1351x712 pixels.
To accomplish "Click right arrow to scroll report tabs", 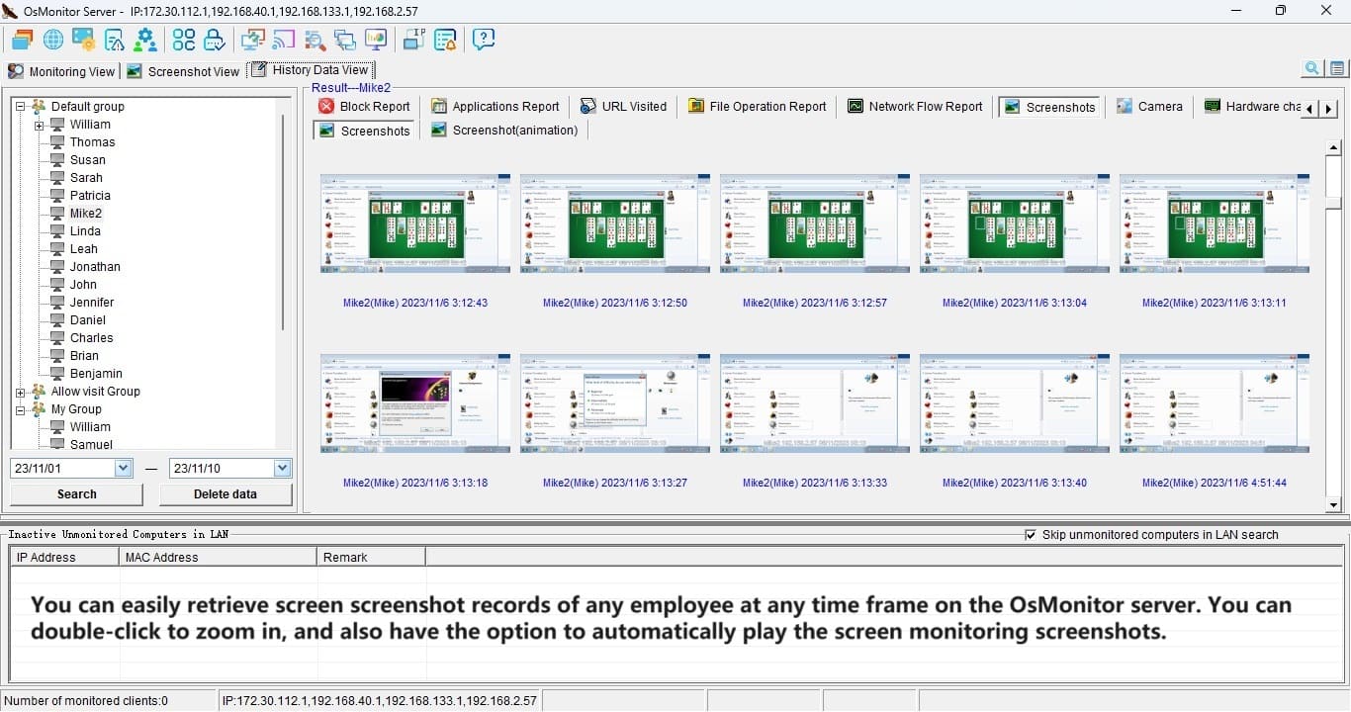I will tap(1328, 109).
